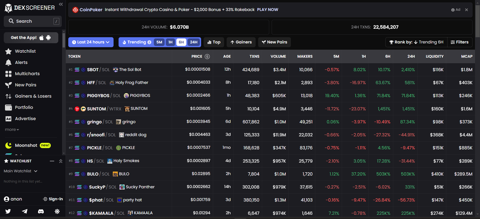Image resolution: width=480 pixels, height=219 pixels.
Task: Select the 5M trending timeframe
Action: (x=159, y=42)
